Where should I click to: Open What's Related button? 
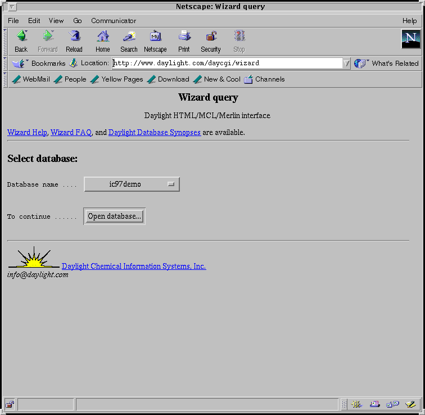(387, 64)
